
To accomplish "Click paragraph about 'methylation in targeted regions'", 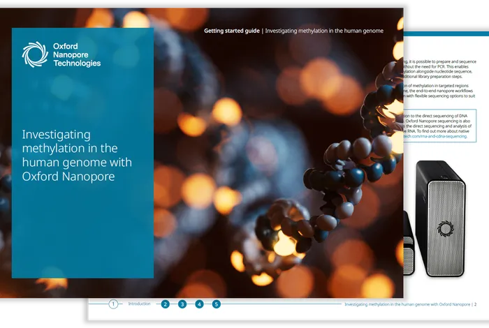I will (439, 91).
